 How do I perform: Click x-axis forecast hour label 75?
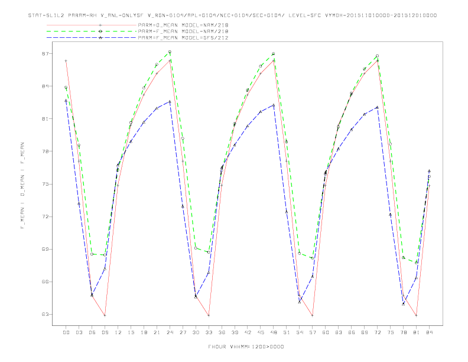(391, 332)
